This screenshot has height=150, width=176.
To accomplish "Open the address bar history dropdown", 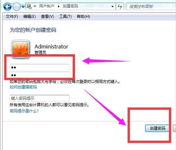I will [113, 7].
